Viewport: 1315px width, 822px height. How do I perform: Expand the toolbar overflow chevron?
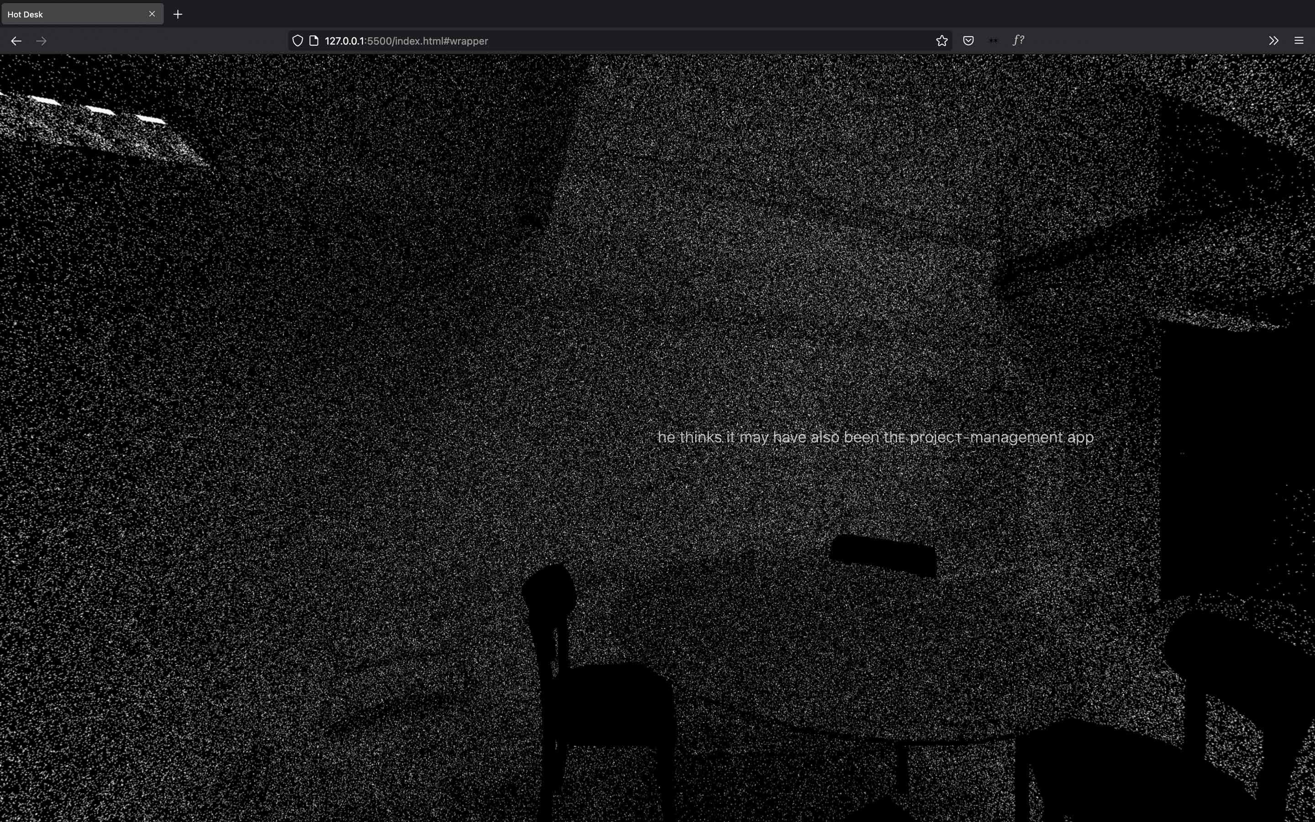tap(1273, 41)
